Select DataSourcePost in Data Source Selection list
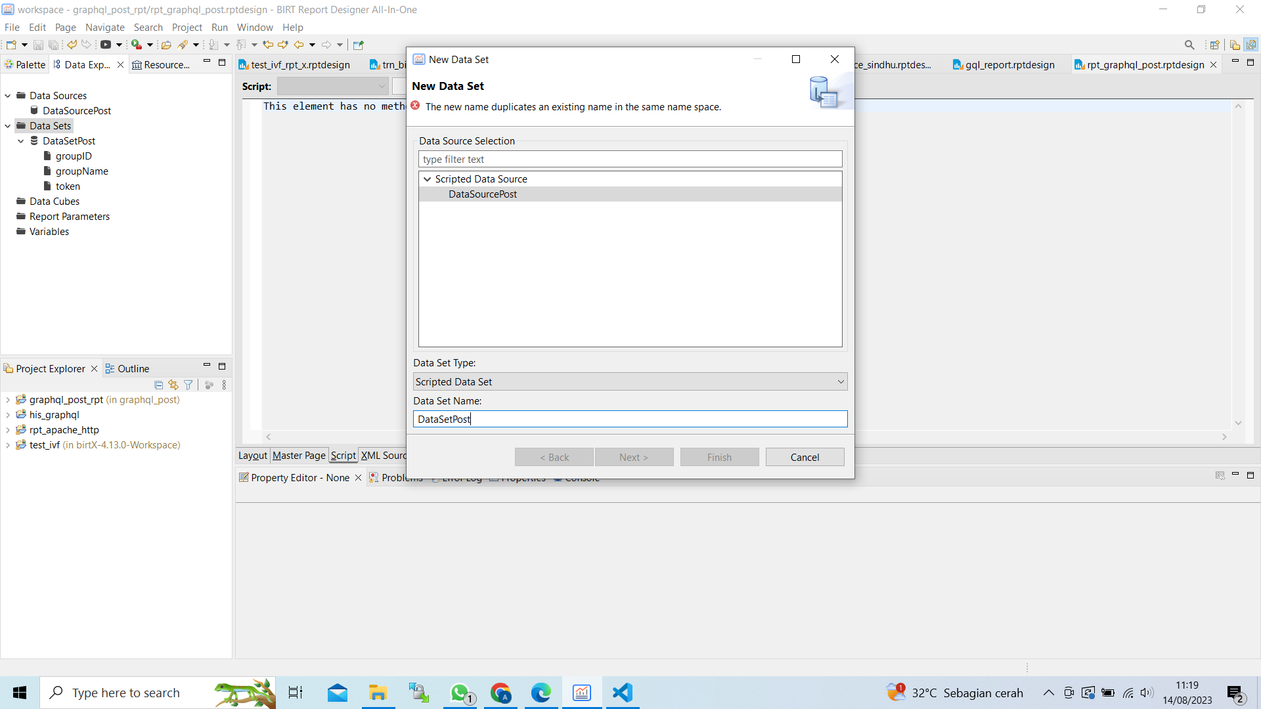 [483, 194]
